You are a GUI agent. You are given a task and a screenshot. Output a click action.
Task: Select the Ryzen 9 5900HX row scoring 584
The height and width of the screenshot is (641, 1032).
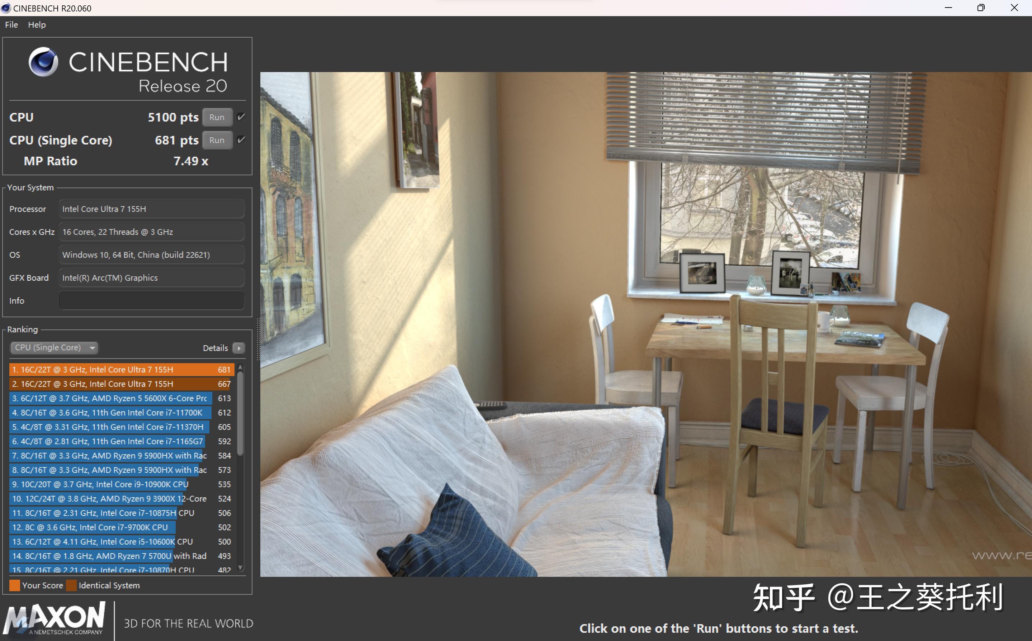pos(122,456)
